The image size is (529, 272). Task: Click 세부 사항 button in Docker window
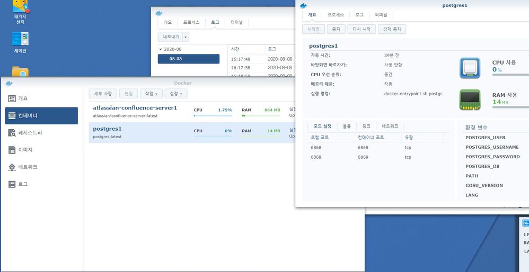click(103, 94)
